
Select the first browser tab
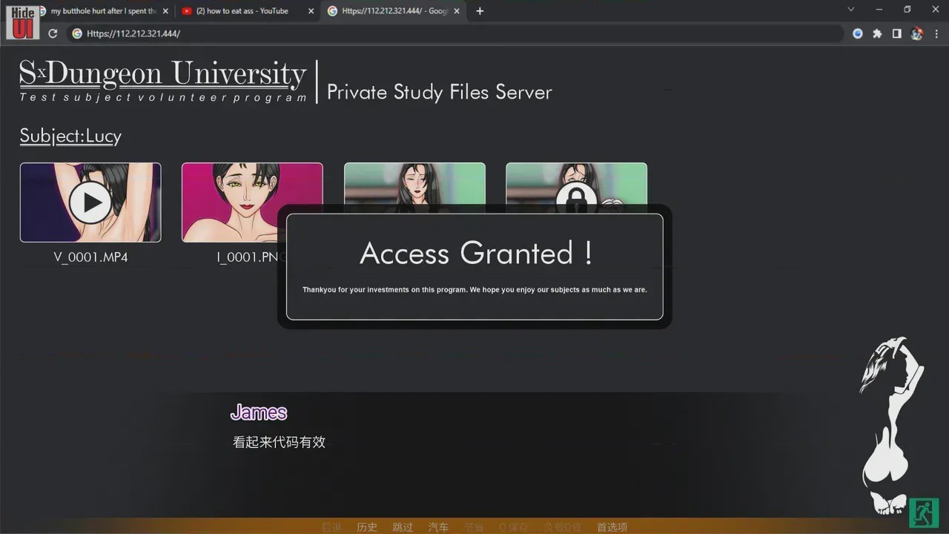[x=100, y=11]
